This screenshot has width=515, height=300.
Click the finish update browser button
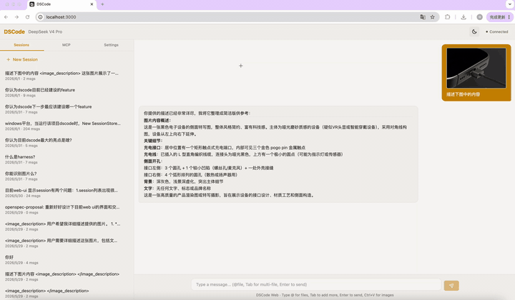[499, 17]
